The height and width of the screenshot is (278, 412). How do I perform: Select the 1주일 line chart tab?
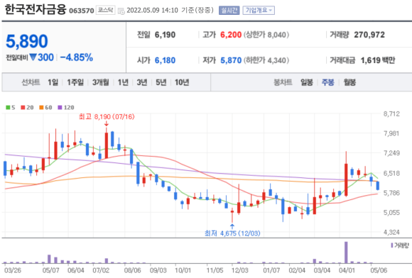pyautogui.click(x=75, y=82)
